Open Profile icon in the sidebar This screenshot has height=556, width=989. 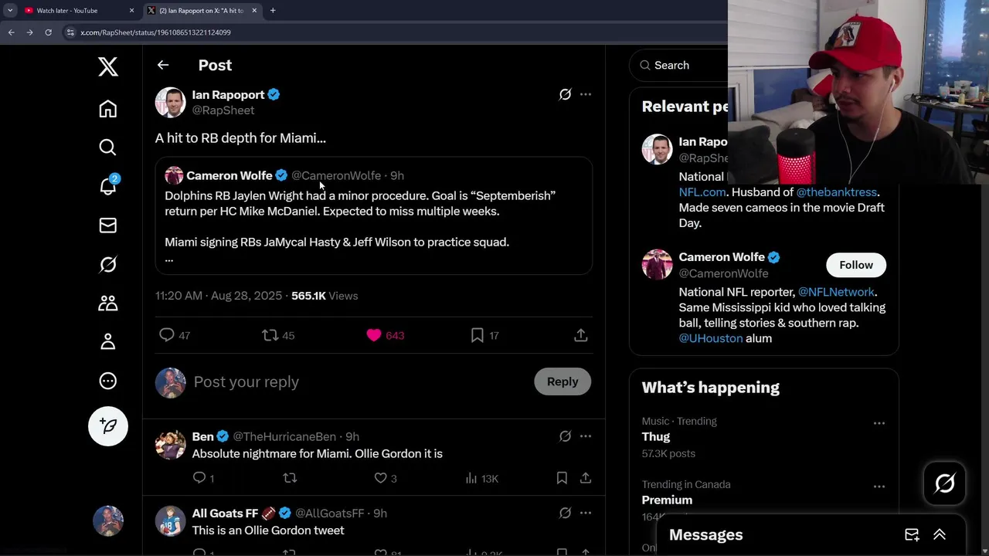(108, 341)
